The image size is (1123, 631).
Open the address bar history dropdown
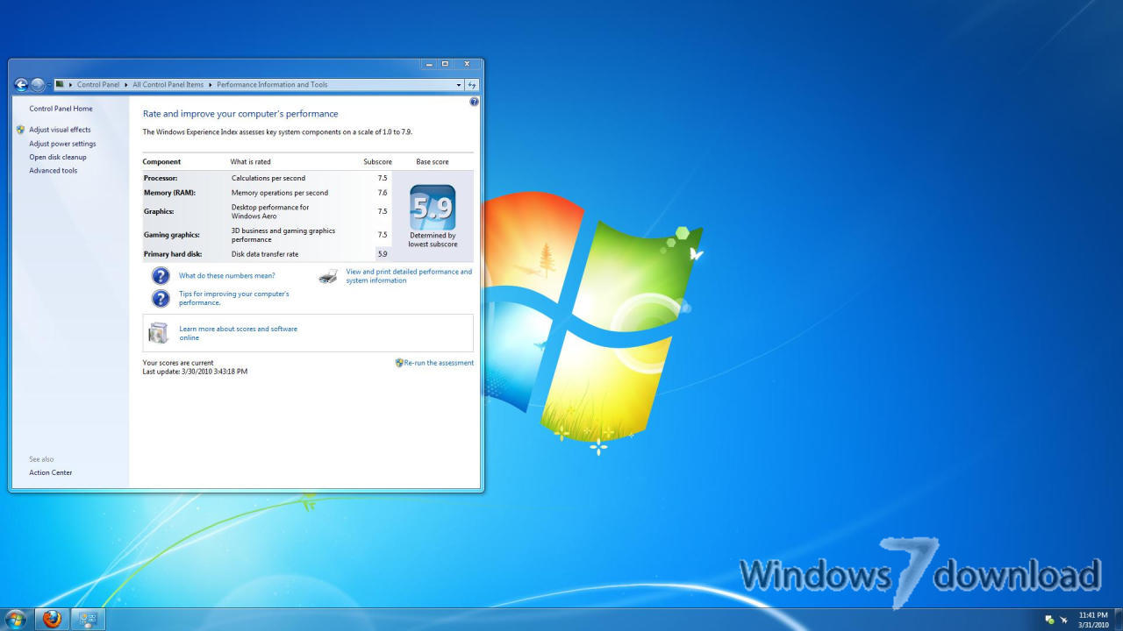click(x=458, y=85)
